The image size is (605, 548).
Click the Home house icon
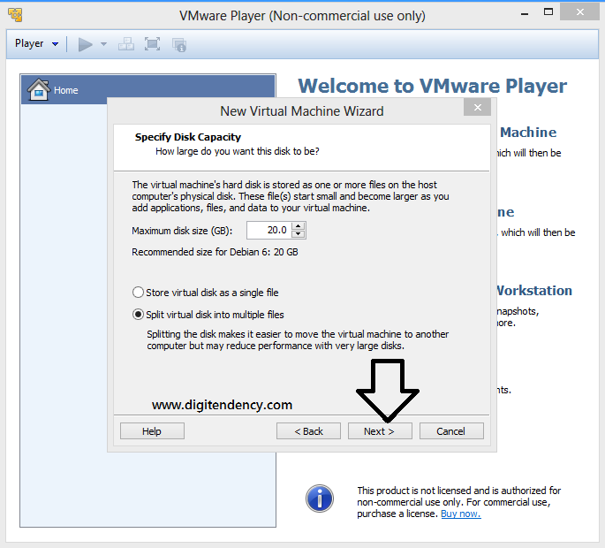[38, 89]
